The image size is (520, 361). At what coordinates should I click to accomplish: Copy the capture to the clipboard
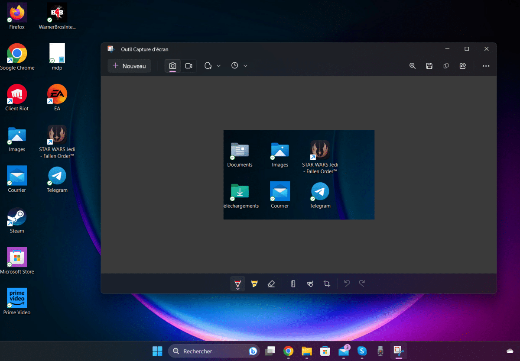tap(446, 66)
